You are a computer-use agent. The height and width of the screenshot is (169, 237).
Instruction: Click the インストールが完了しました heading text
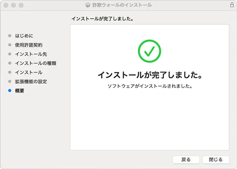pyautogui.click(x=150, y=75)
